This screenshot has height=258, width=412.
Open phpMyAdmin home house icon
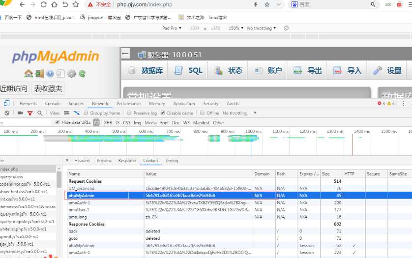pyautogui.click(x=29, y=74)
